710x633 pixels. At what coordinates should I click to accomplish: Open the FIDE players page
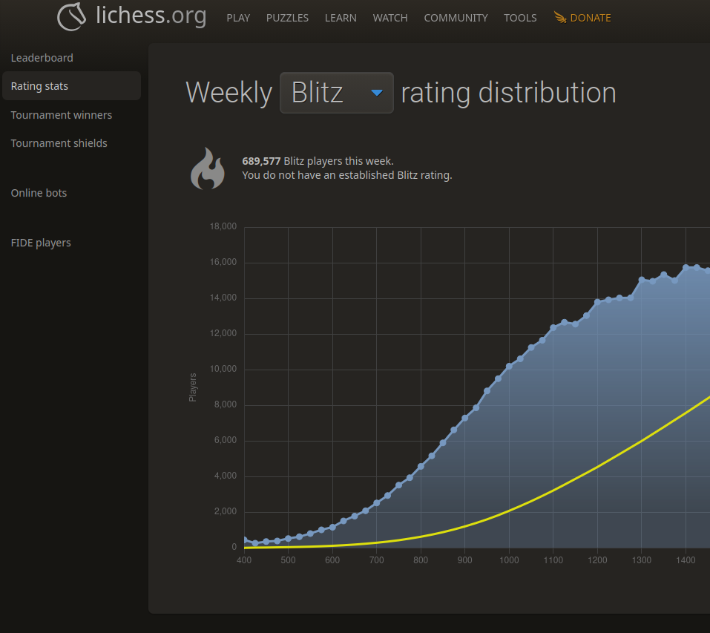pos(41,243)
